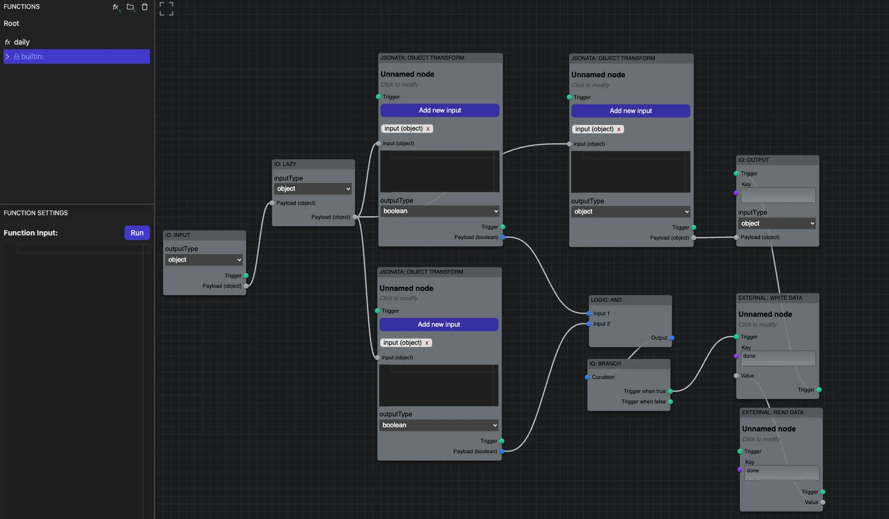Click the Function Input text field
Image resolution: width=889 pixels, height=519 pixels.
[83, 249]
